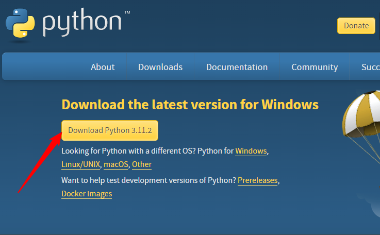380x235 pixels.
Task: Open the About menu
Action: point(103,67)
